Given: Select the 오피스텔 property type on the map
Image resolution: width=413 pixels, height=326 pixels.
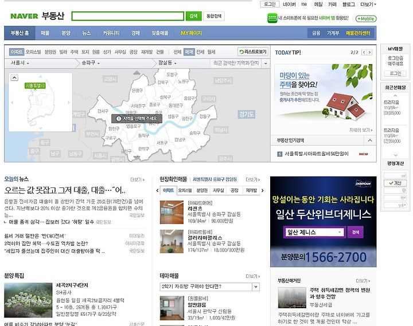Looking at the screenshot, I should (x=33, y=52).
